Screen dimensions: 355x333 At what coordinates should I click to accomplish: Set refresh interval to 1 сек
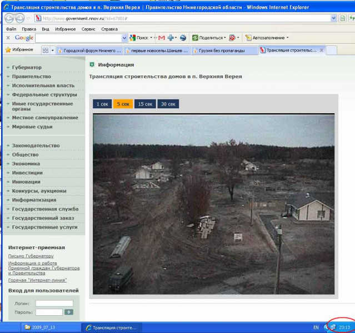click(x=102, y=104)
